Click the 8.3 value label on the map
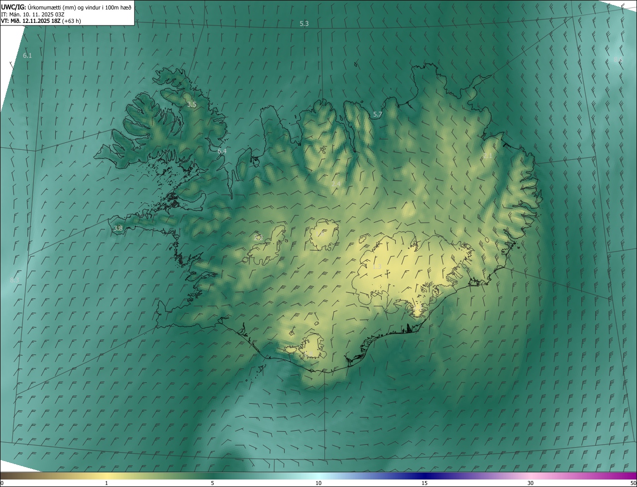Image resolution: width=637 pixels, height=487 pixels. (14, 281)
